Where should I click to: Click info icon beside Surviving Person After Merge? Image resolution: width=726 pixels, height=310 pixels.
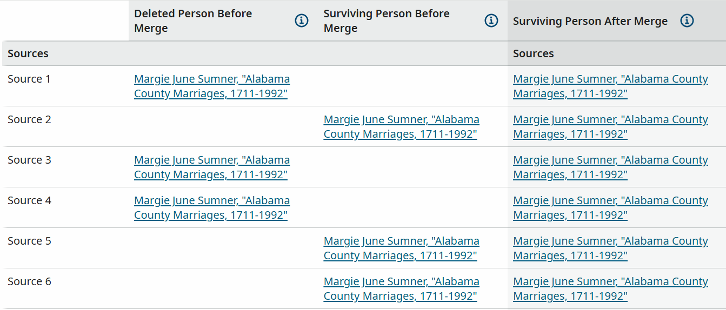click(687, 21)
